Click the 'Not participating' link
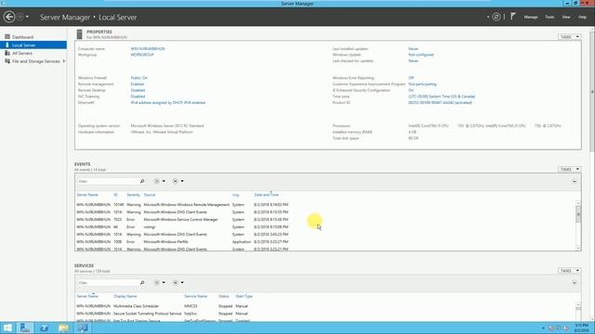This screenshot has height=334, width=595. pos(422,84)
